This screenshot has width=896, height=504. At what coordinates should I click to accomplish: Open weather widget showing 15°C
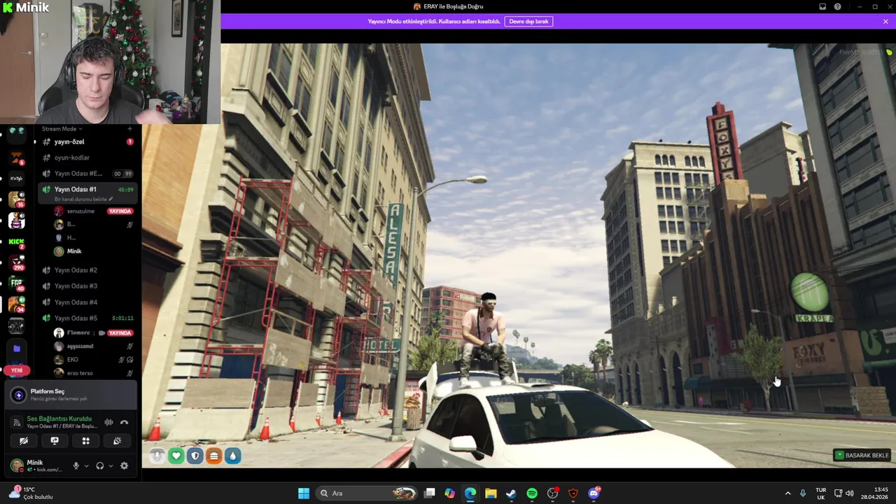pyautogui.click(x=31, y=493)
